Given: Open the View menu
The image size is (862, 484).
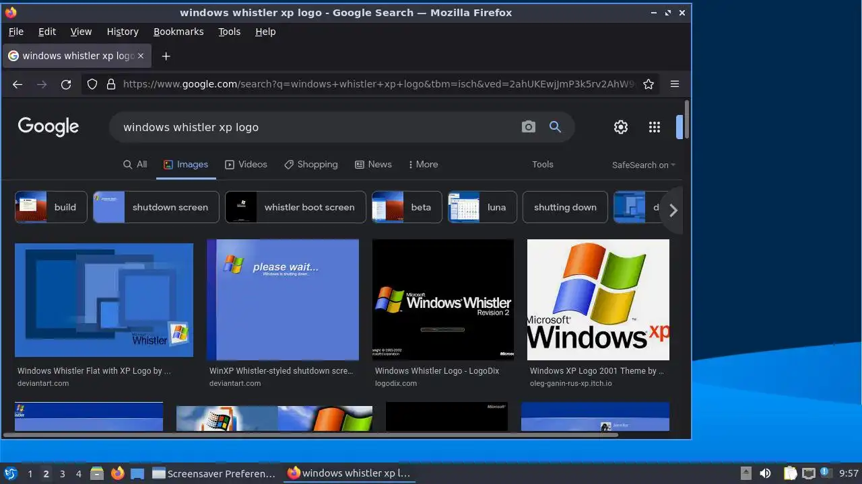Looking at the screenshot, I should [x=81, y=32].
